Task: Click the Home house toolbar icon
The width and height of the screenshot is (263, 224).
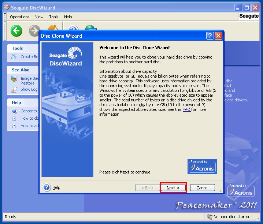Action: pyautogui.click(x=53, y=27)
